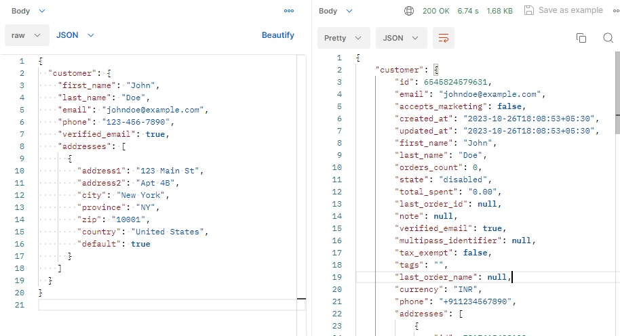Open the request JSON format dropdown
The width and height of the screenshot is (620, 336).
(x=75, y=35)
